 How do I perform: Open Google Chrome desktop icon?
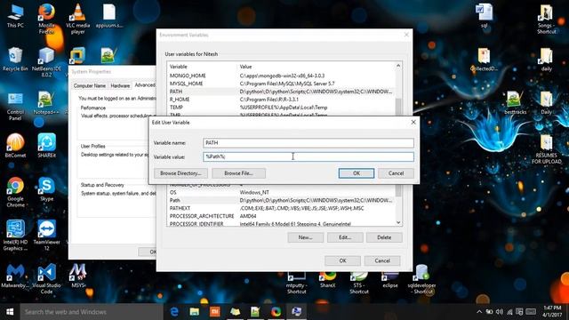[15, 192]
